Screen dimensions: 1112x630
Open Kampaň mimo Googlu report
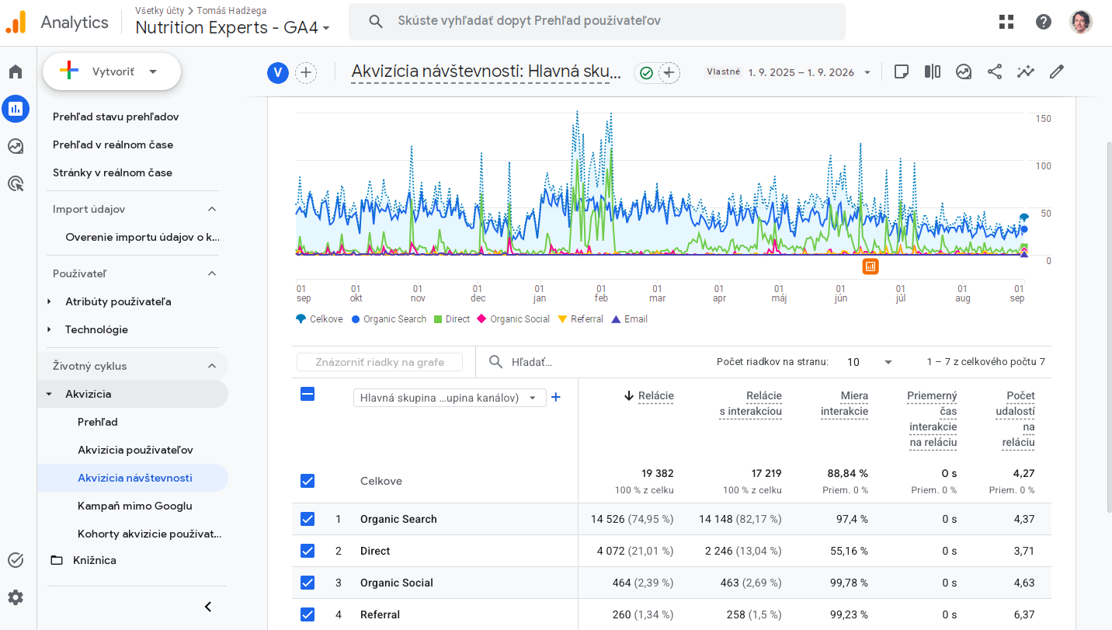tap(135, 506)
